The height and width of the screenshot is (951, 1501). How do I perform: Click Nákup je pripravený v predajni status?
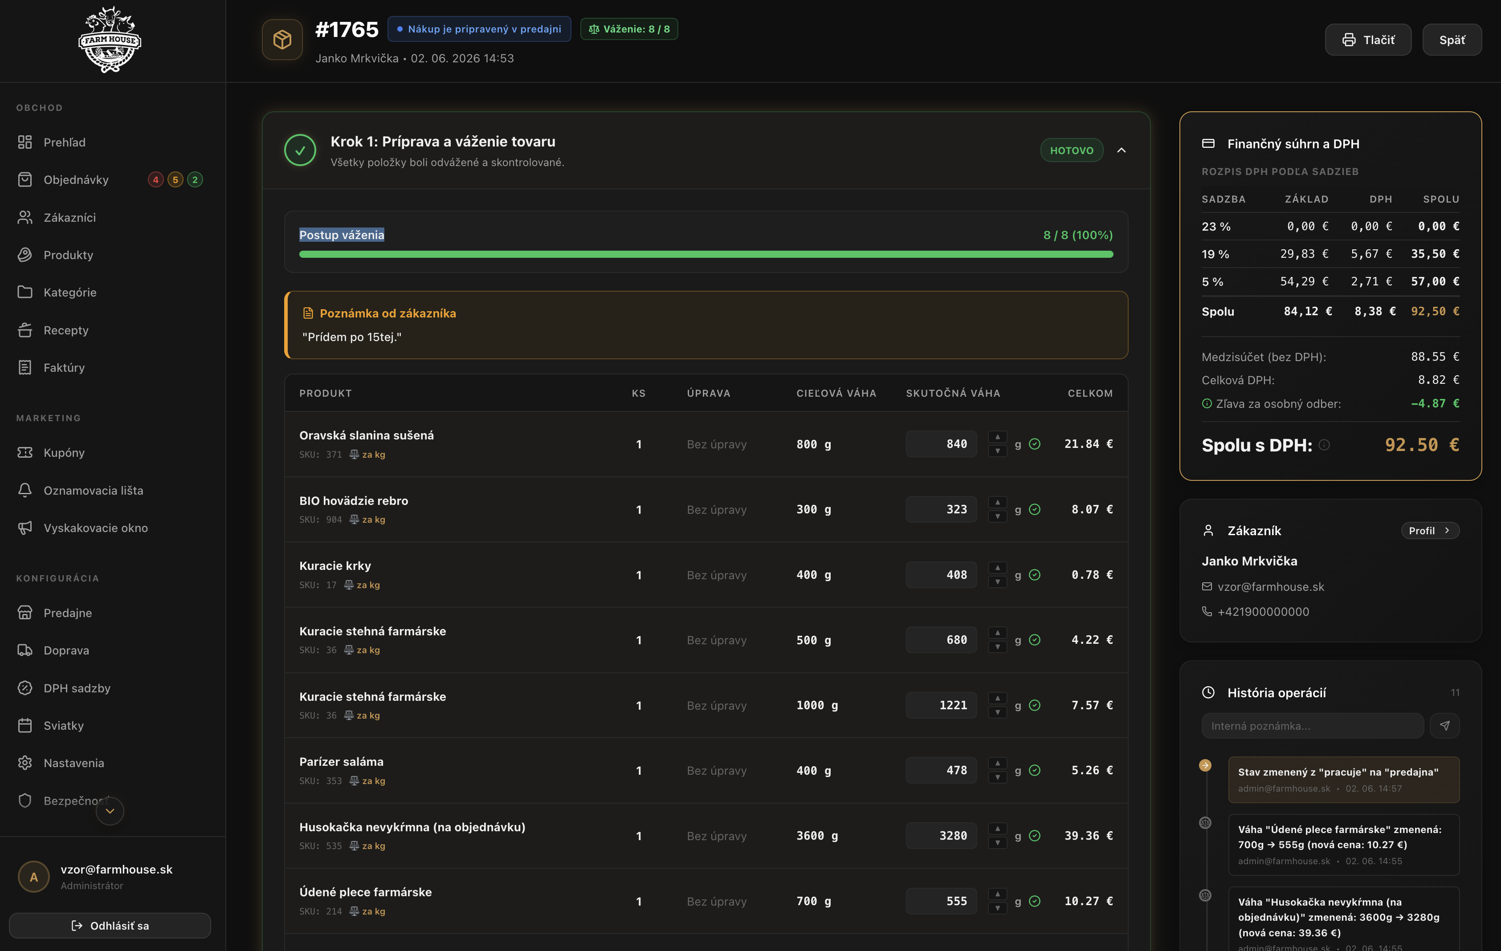(479, 29)
